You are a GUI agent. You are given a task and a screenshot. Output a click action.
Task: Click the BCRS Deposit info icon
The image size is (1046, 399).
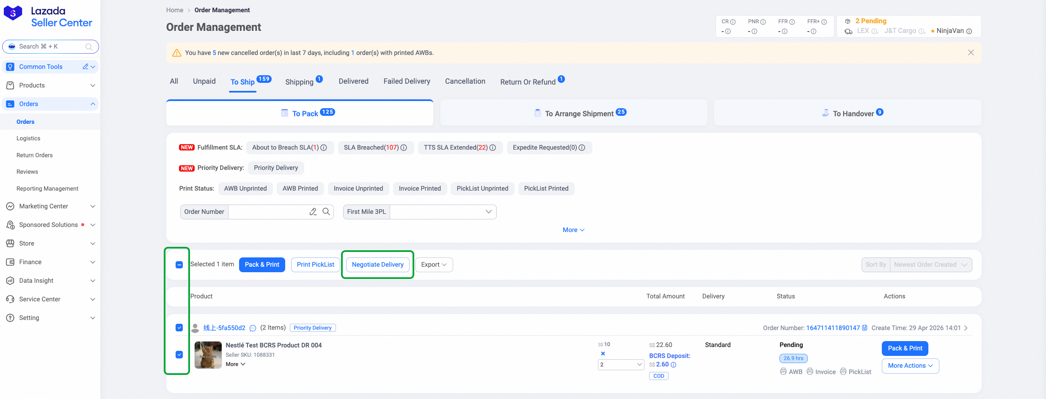click(x=674, y=365)
